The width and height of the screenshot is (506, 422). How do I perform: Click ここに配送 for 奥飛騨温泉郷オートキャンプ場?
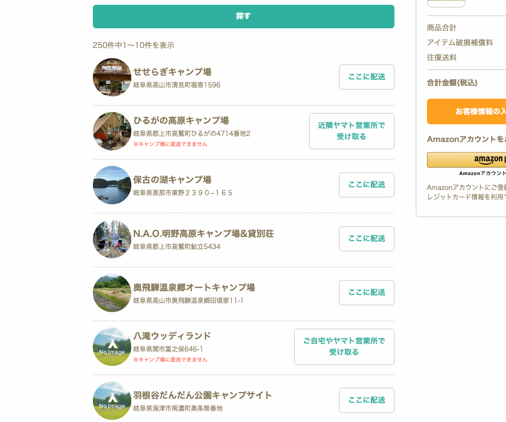click(366, 293)
